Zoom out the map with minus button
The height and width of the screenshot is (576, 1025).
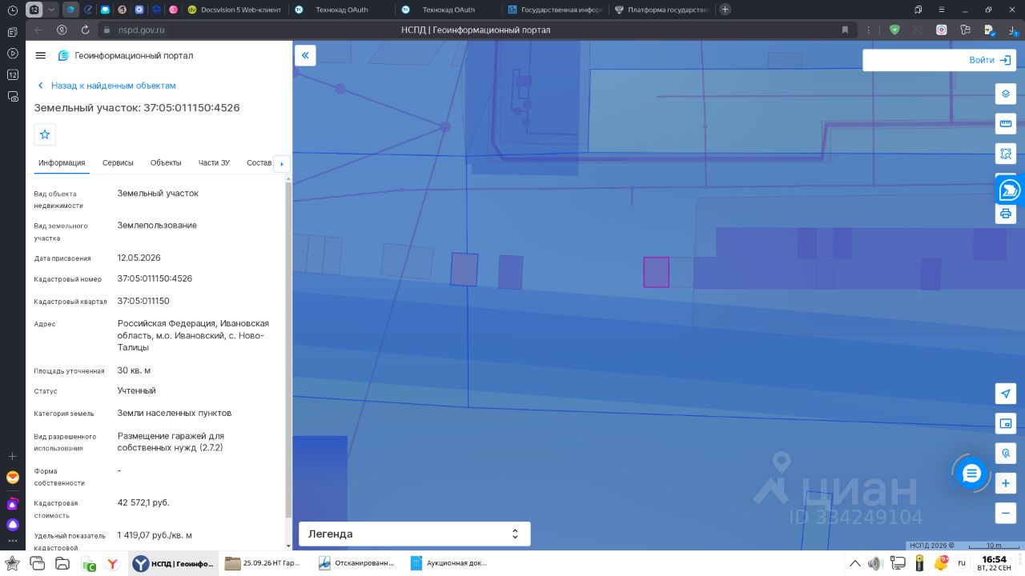(x=1006, y=513)
